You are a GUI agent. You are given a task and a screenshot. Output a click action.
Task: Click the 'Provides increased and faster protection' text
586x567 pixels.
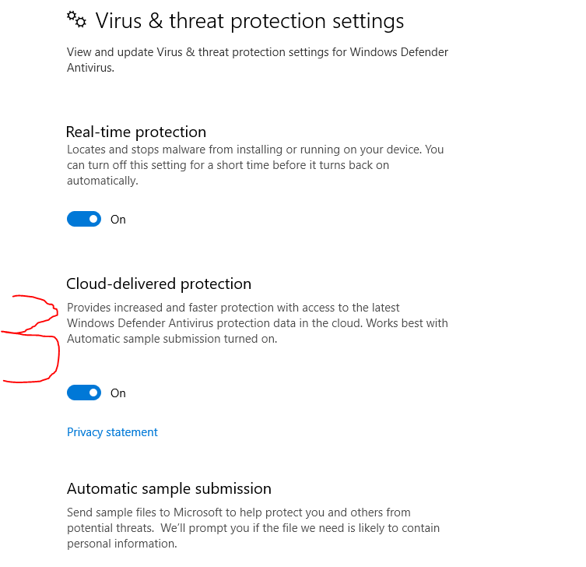point(258,323)
